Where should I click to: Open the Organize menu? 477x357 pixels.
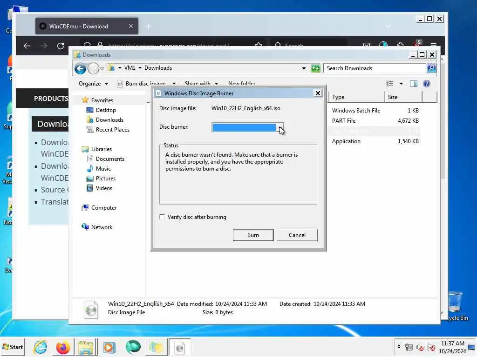point(93,84)
